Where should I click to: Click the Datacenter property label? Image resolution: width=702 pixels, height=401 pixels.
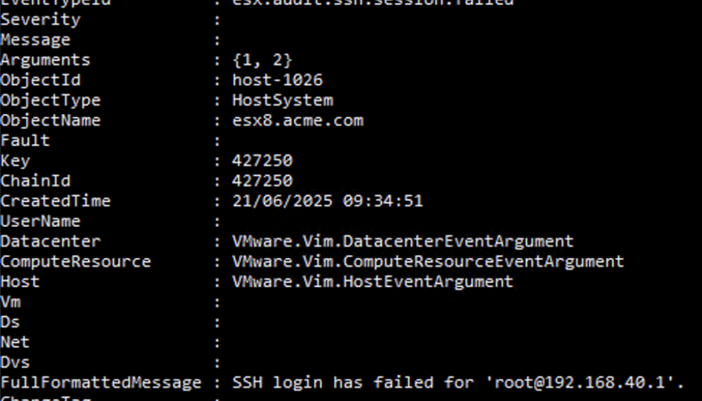click(x=50, y=241)
